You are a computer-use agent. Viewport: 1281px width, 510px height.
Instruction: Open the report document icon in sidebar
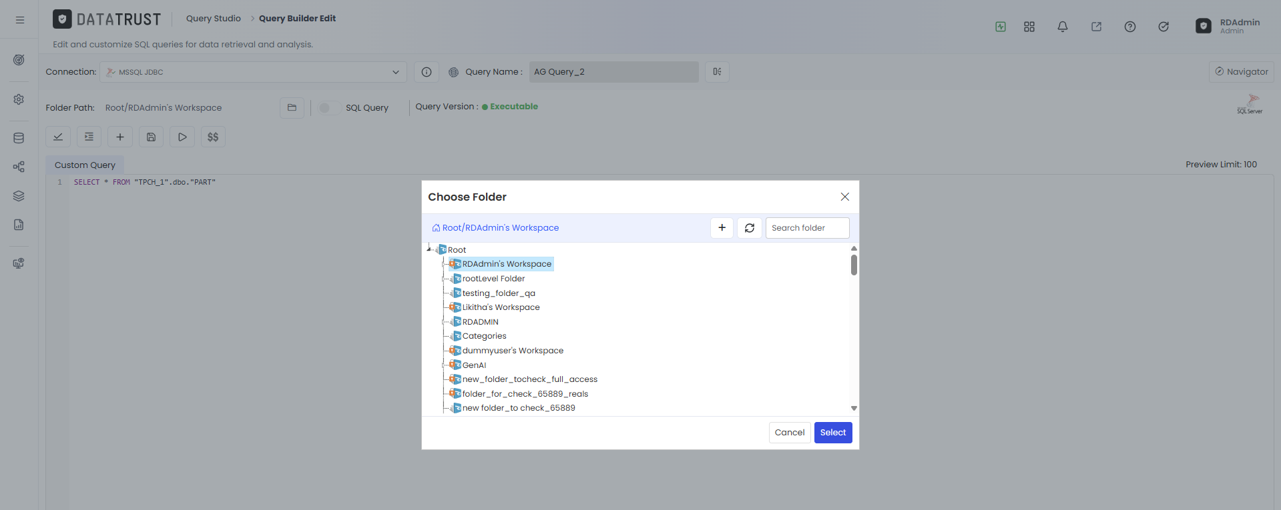(19, 225)
